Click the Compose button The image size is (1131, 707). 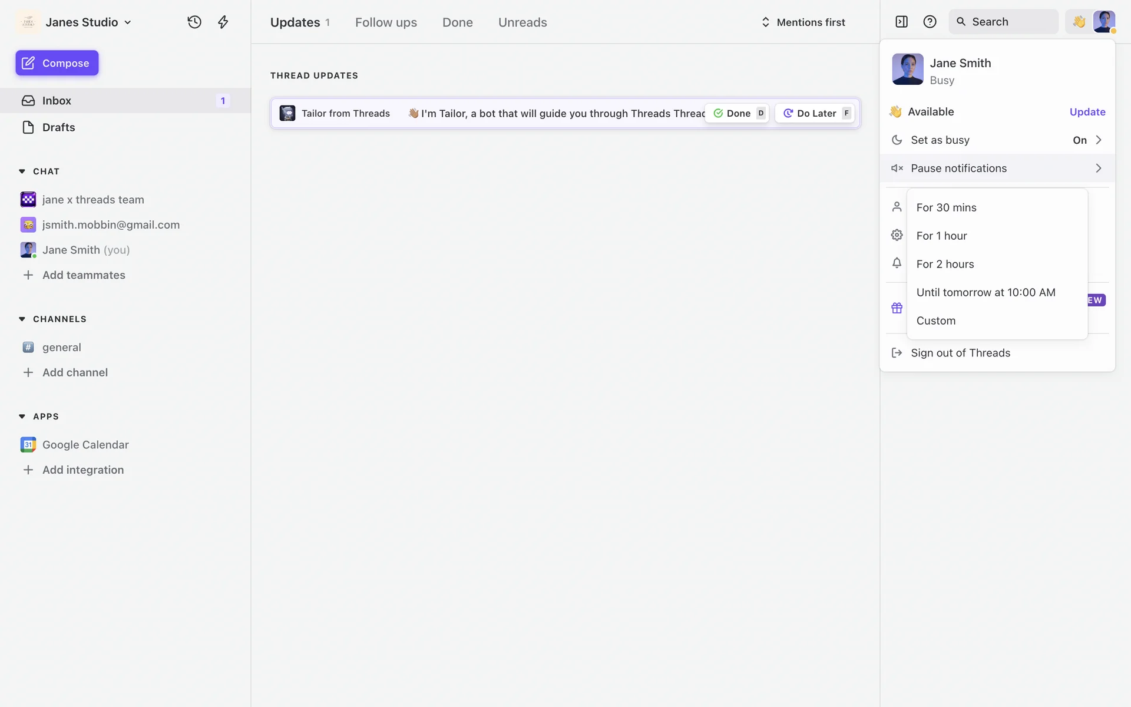tap(57, 63)
